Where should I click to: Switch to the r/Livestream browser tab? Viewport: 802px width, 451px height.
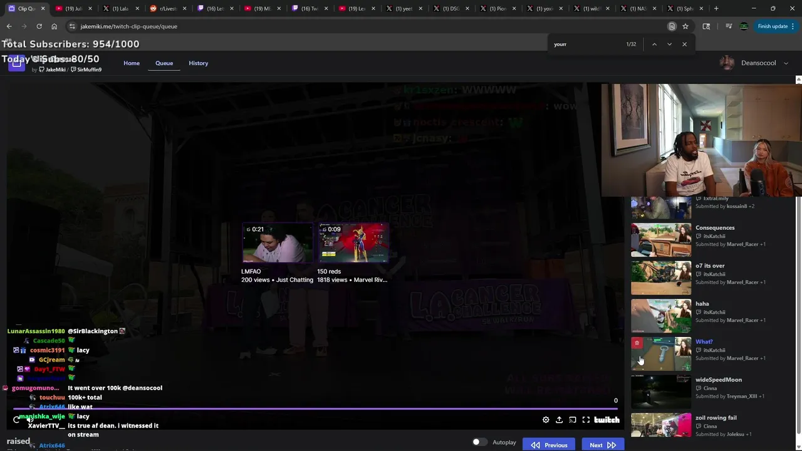point(168,9)
